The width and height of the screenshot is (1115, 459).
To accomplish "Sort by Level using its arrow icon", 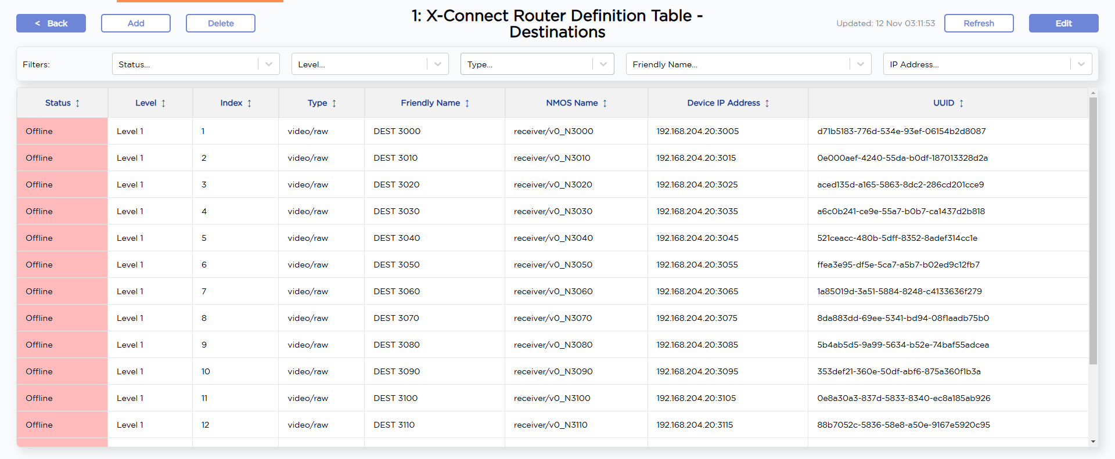I will pos(163,103).
